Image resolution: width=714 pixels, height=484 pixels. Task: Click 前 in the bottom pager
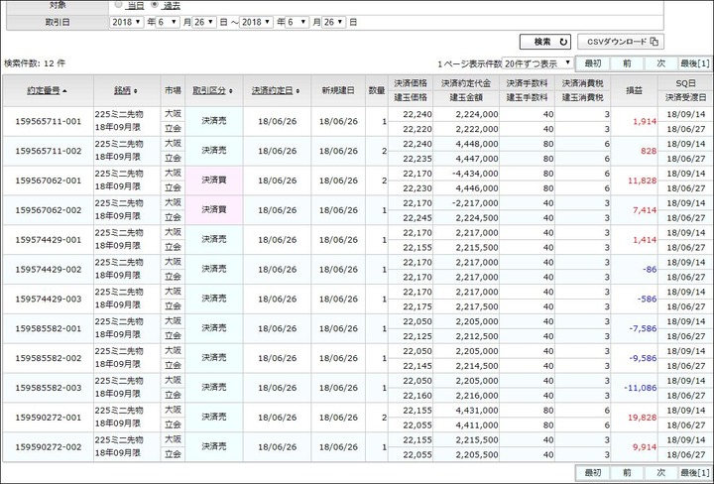[x=627, y=473]
